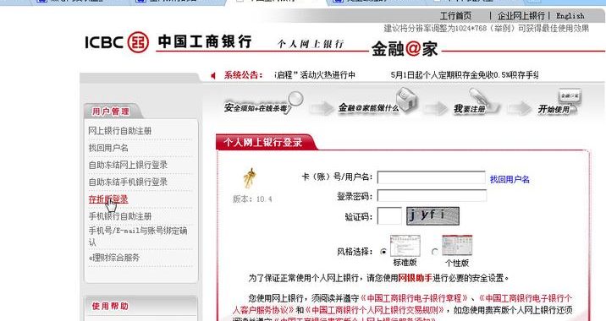Click the ICBC logo emblem
The width and height of the screenshot is (606, 321).
[x=138, y=42]
